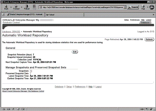The image size is (156, 111).
Task: Expand the URL address history dropdown
Action: tap(125, 7)
